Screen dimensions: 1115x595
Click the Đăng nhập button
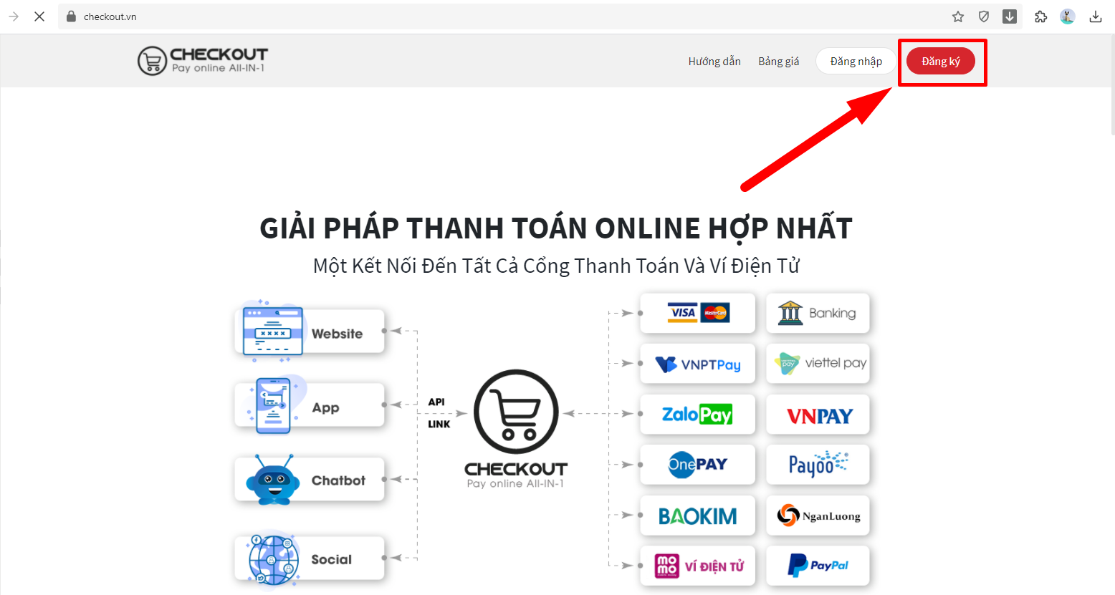(x=856, y=61)
